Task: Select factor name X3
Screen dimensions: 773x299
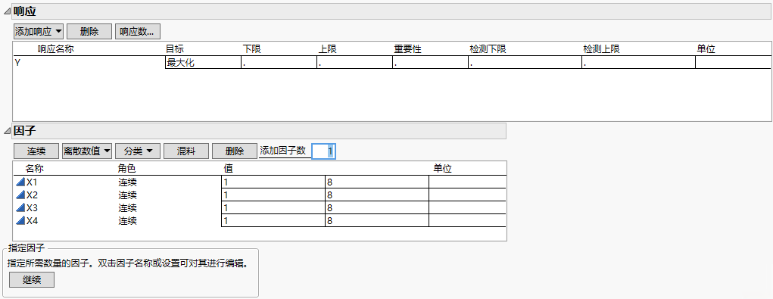Action: click(32, 207)
